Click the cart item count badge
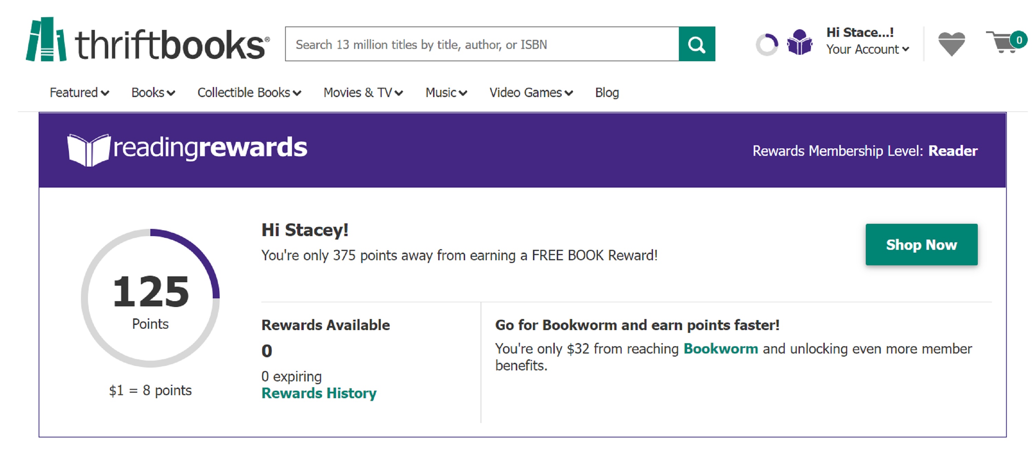The width and height of the screenshot is (1034, 465). pyautogui.click(x=1019, y=40)
